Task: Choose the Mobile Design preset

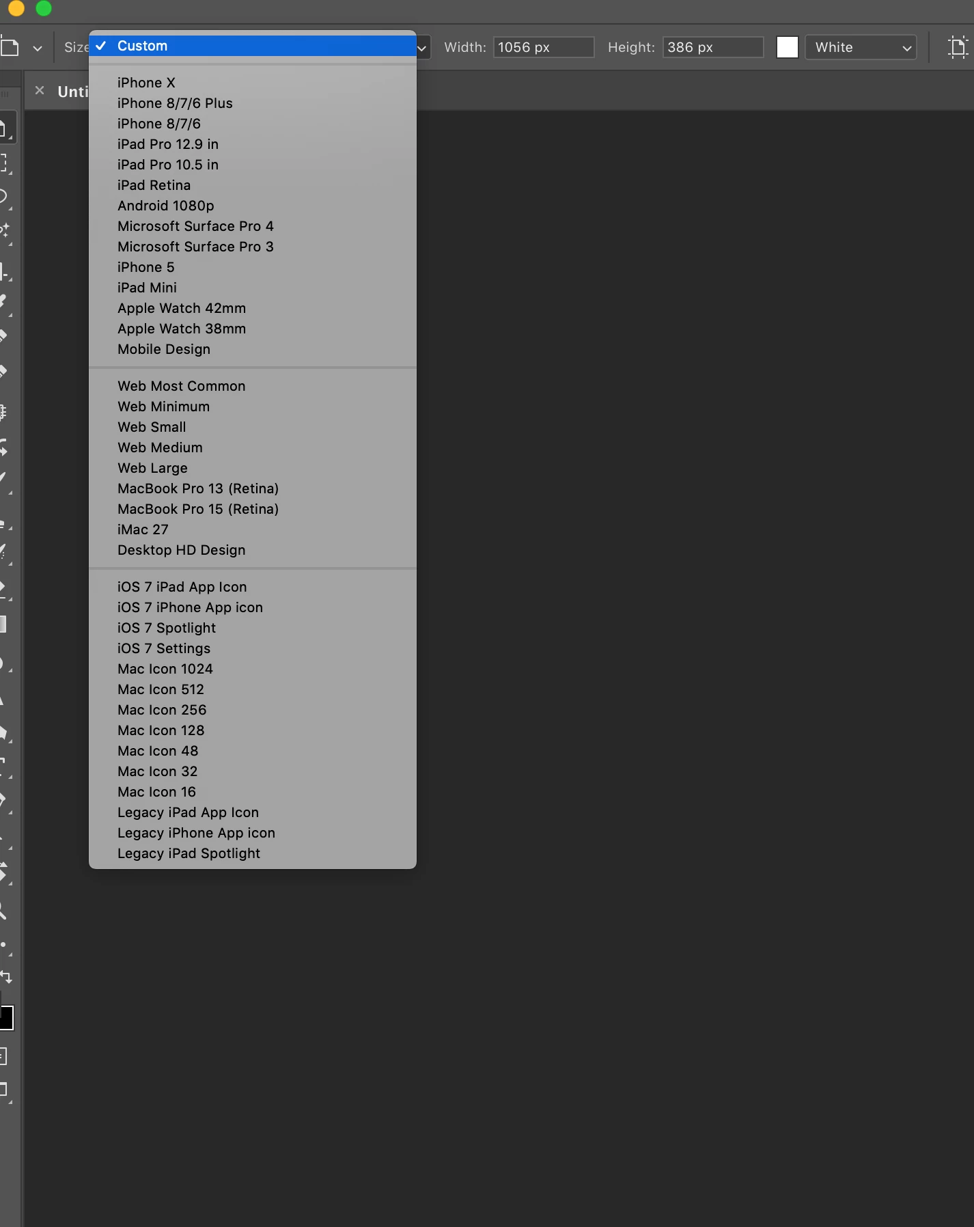Action: [x=253, y=349]
